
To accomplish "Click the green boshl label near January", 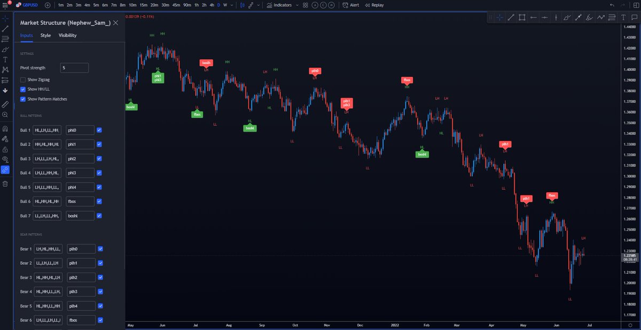I will click(422, 154).
